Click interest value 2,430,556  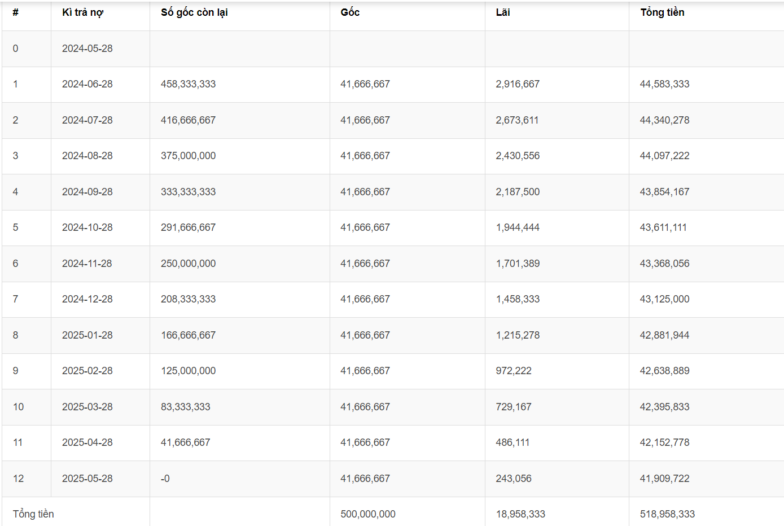click(x=518, y=156)
